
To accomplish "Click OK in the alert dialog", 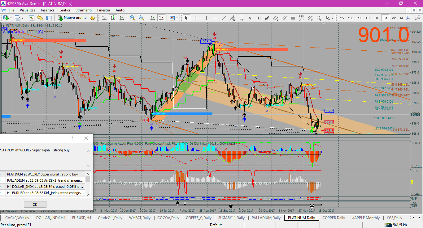I will (35, 205).
